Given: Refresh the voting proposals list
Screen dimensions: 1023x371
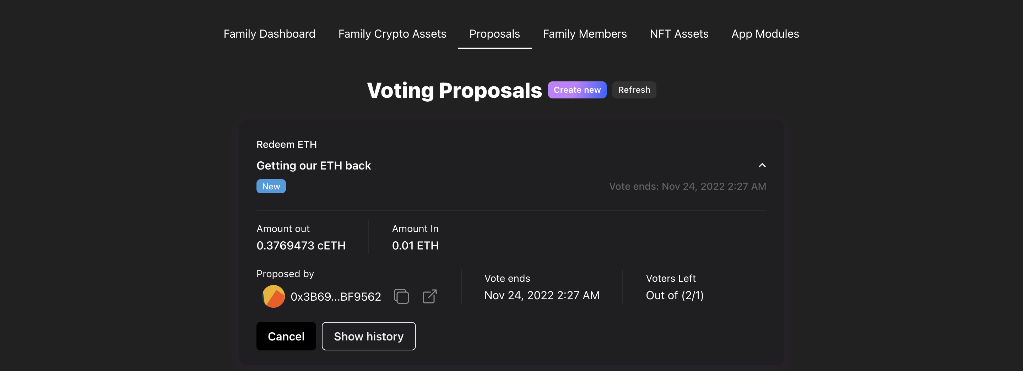Looking at the screenshot, I should 634,90.
